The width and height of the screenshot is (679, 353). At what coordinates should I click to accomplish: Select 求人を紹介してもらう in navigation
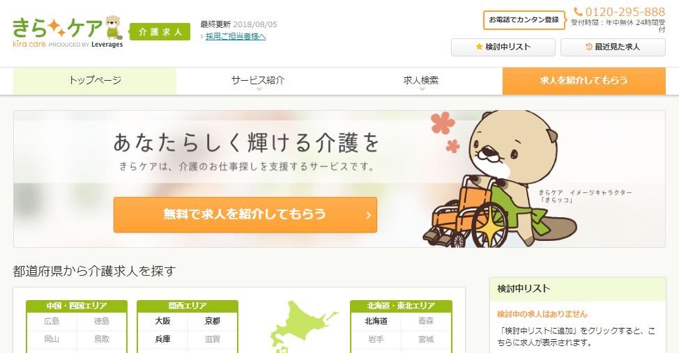[x=583, y=81]
